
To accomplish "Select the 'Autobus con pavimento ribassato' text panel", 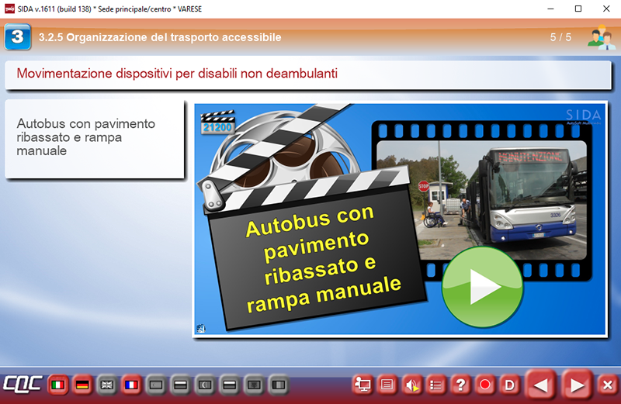I will click(94, 138).
